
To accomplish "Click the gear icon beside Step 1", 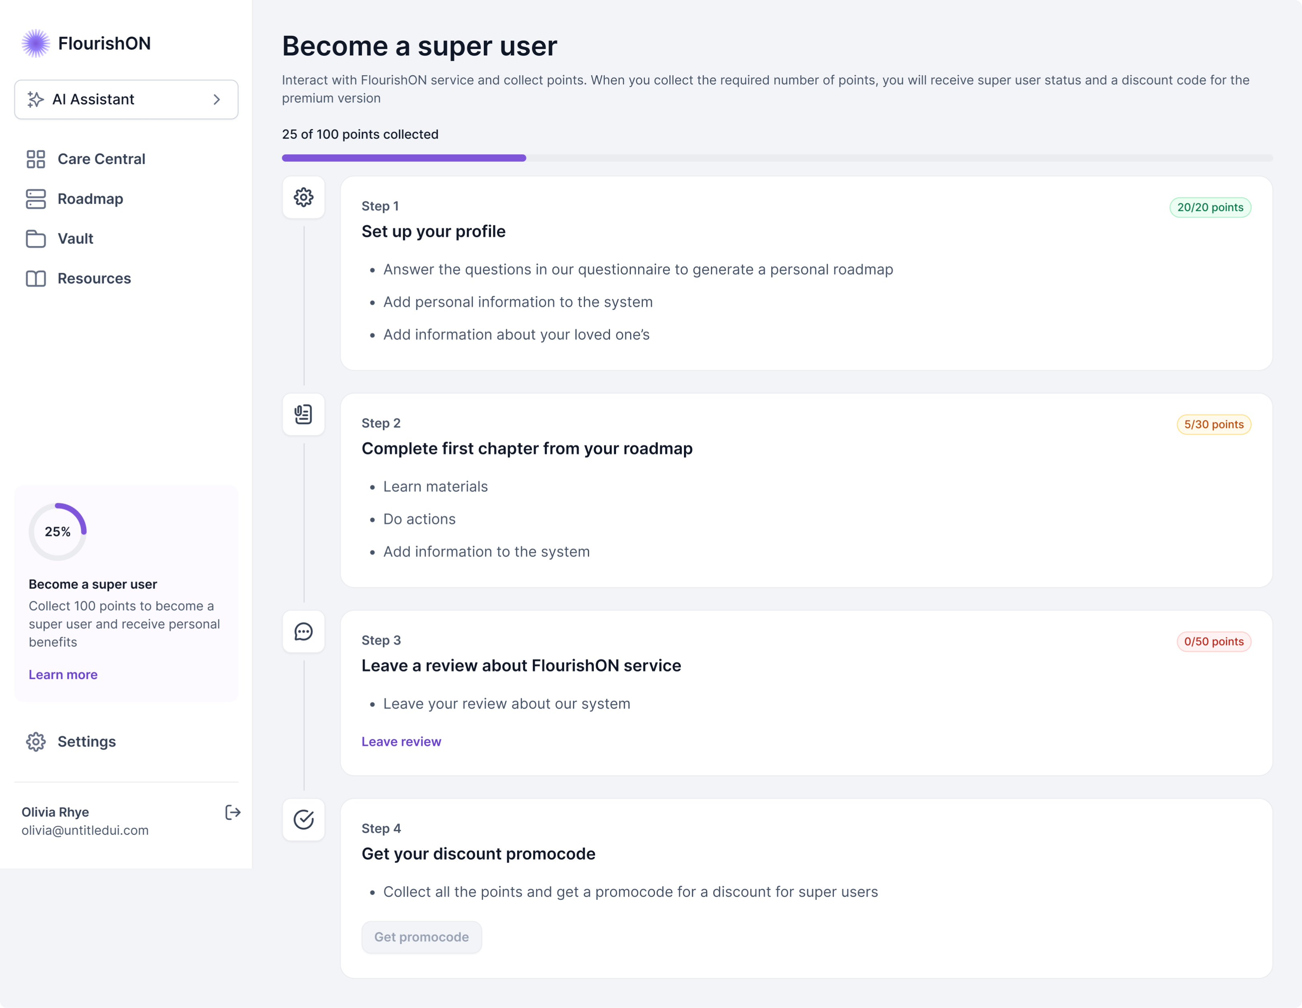I will point(303,197).
